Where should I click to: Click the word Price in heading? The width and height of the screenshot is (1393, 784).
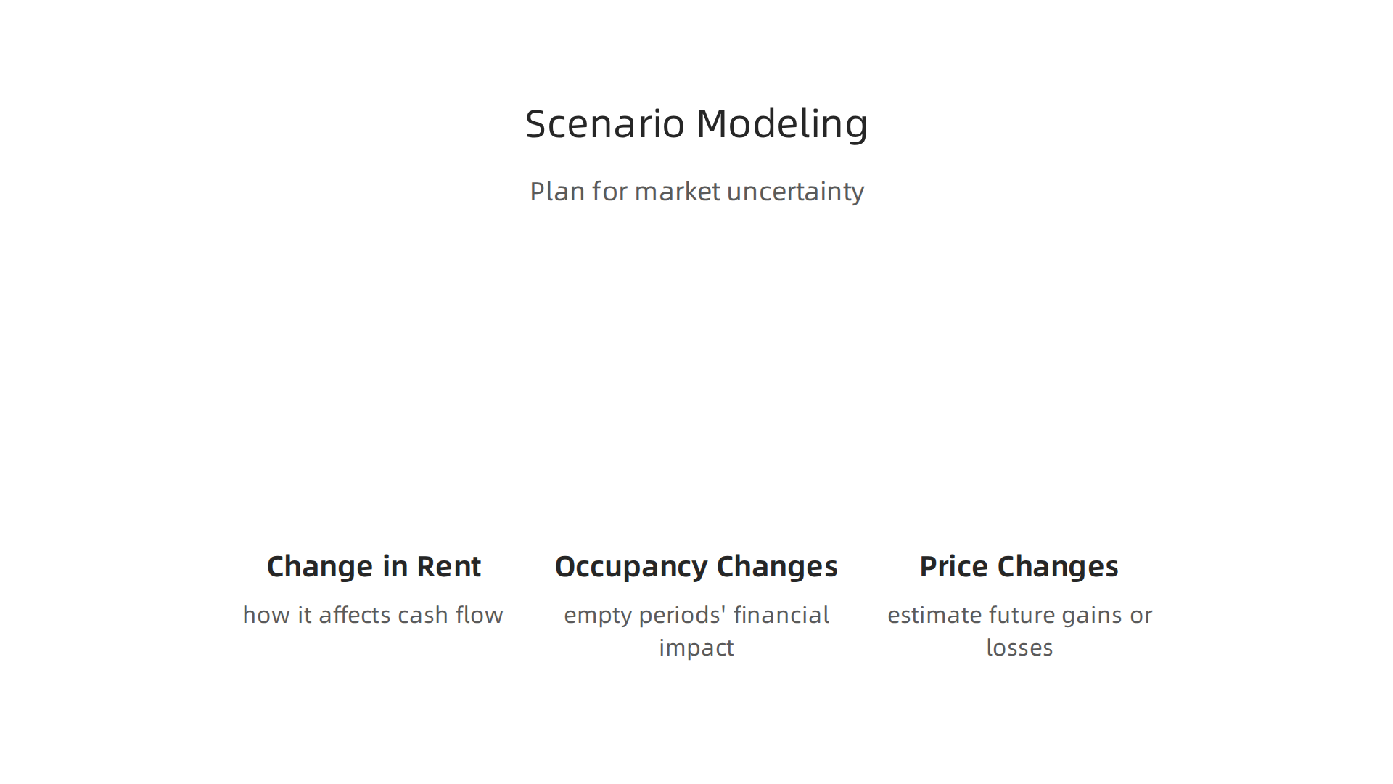point(953,566)
